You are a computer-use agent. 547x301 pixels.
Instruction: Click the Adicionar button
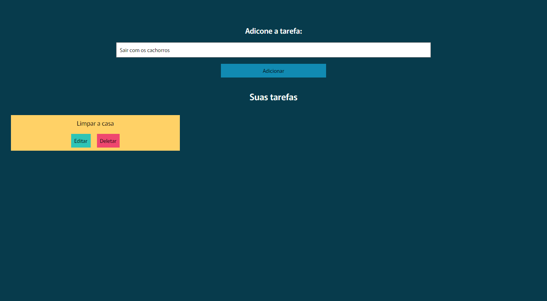pos(273,71)
